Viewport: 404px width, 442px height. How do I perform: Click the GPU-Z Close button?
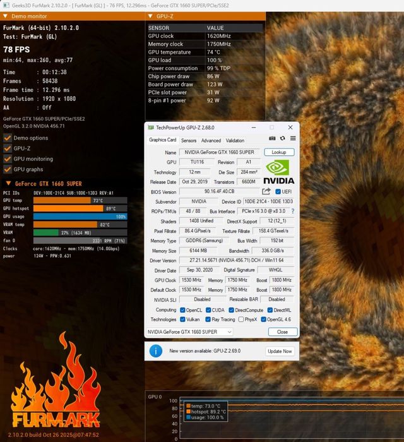283,331
